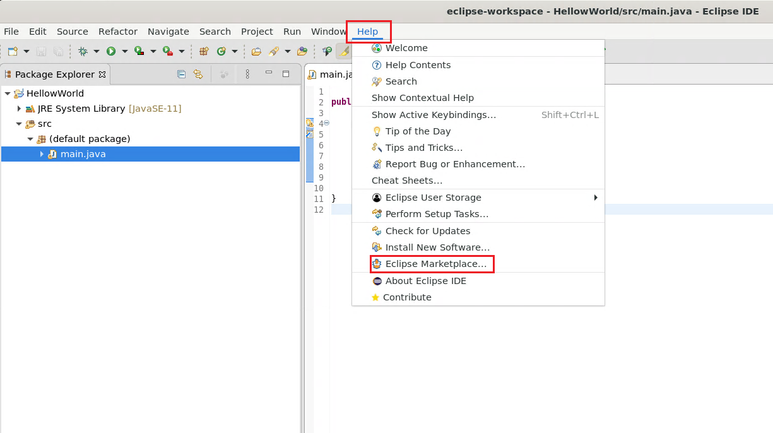Screen dimensions: 773x433
Task: Expand the main.java tree node
Action: click(x=42, y=154)
